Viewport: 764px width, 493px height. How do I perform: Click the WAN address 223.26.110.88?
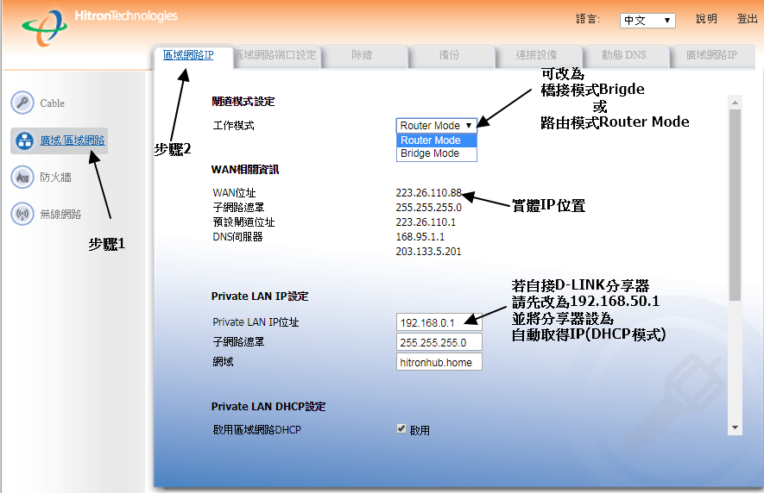[428, 193]
